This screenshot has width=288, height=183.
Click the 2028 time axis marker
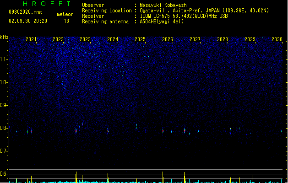coord(223,39)
